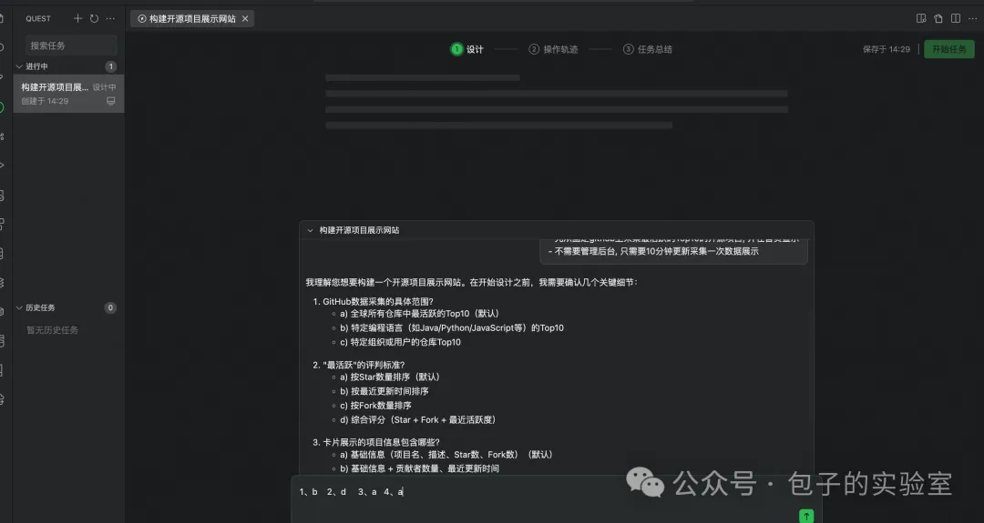
Task: Click option a) 按Star数量排序
Action: [390, 377]
